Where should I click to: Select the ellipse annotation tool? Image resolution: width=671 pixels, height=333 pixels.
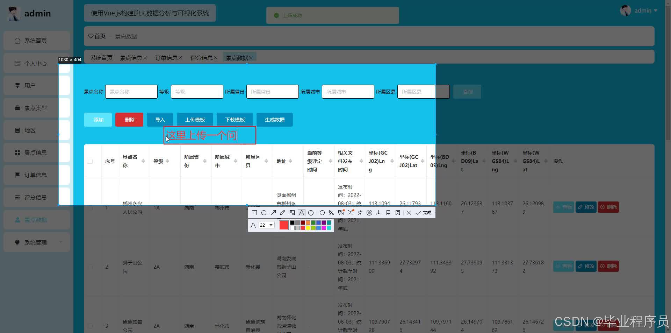[264, 213]
